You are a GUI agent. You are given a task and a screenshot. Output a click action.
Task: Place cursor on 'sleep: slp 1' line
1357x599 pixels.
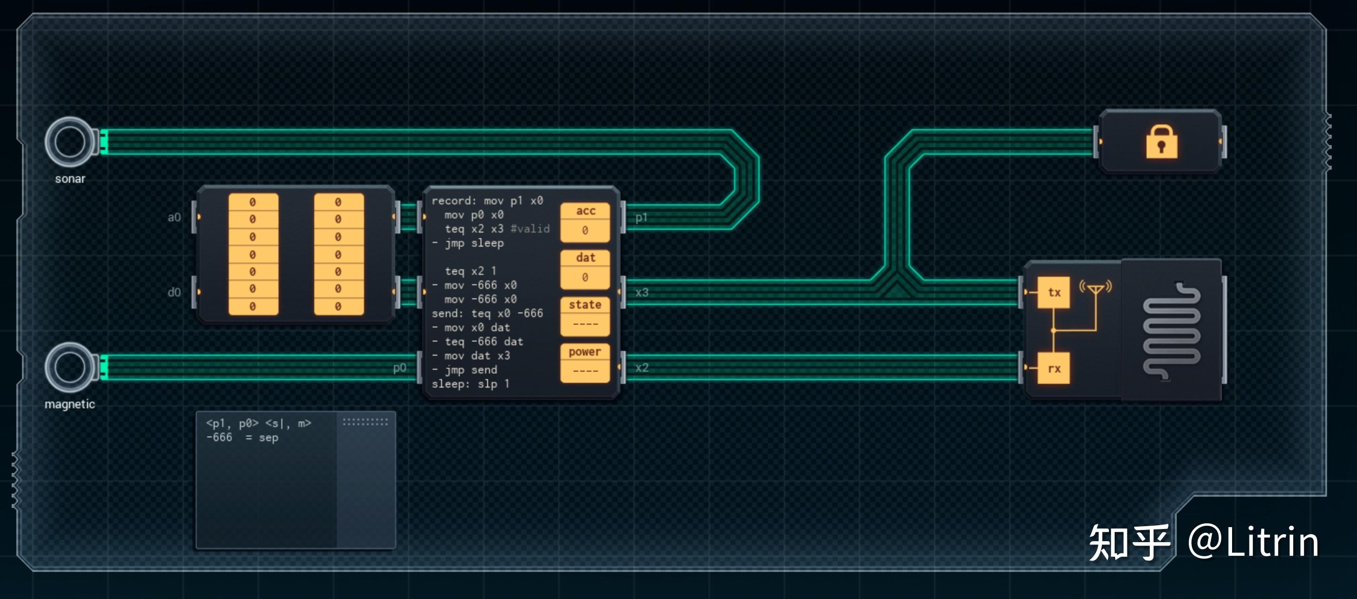coord(471,383)
